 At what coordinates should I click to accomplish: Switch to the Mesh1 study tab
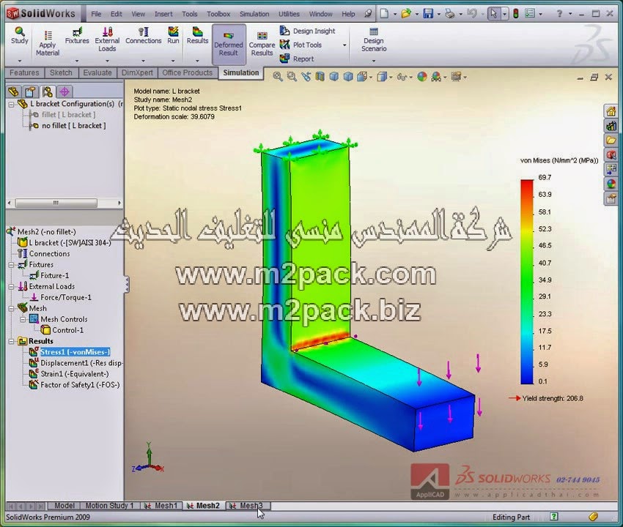(x=162, y=506)
